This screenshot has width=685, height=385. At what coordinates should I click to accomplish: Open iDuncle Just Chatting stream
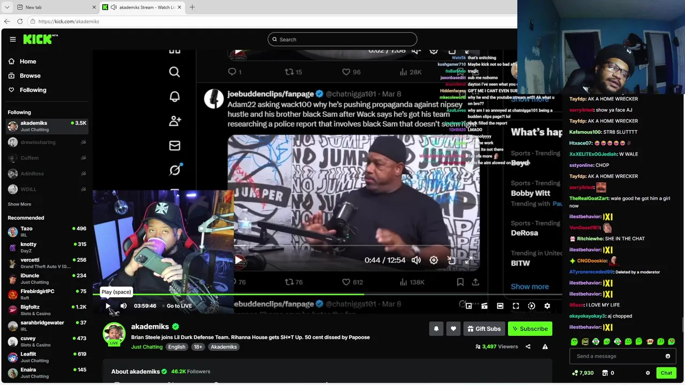[47, 279]
